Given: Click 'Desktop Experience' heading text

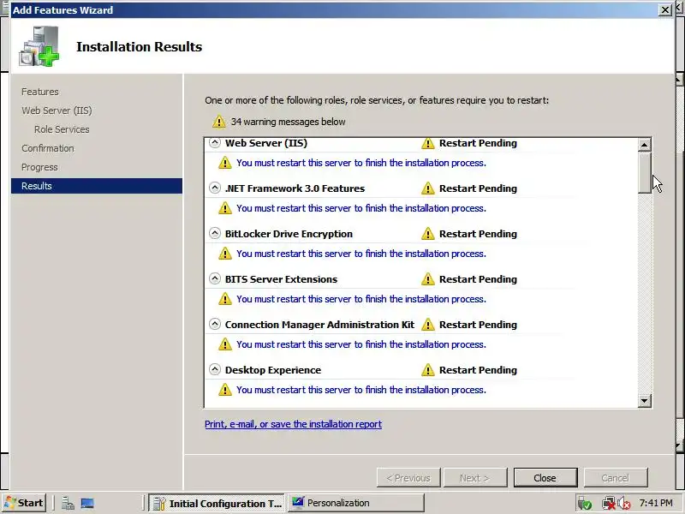Looking at the screenshot, I should [x=273, y=370].
